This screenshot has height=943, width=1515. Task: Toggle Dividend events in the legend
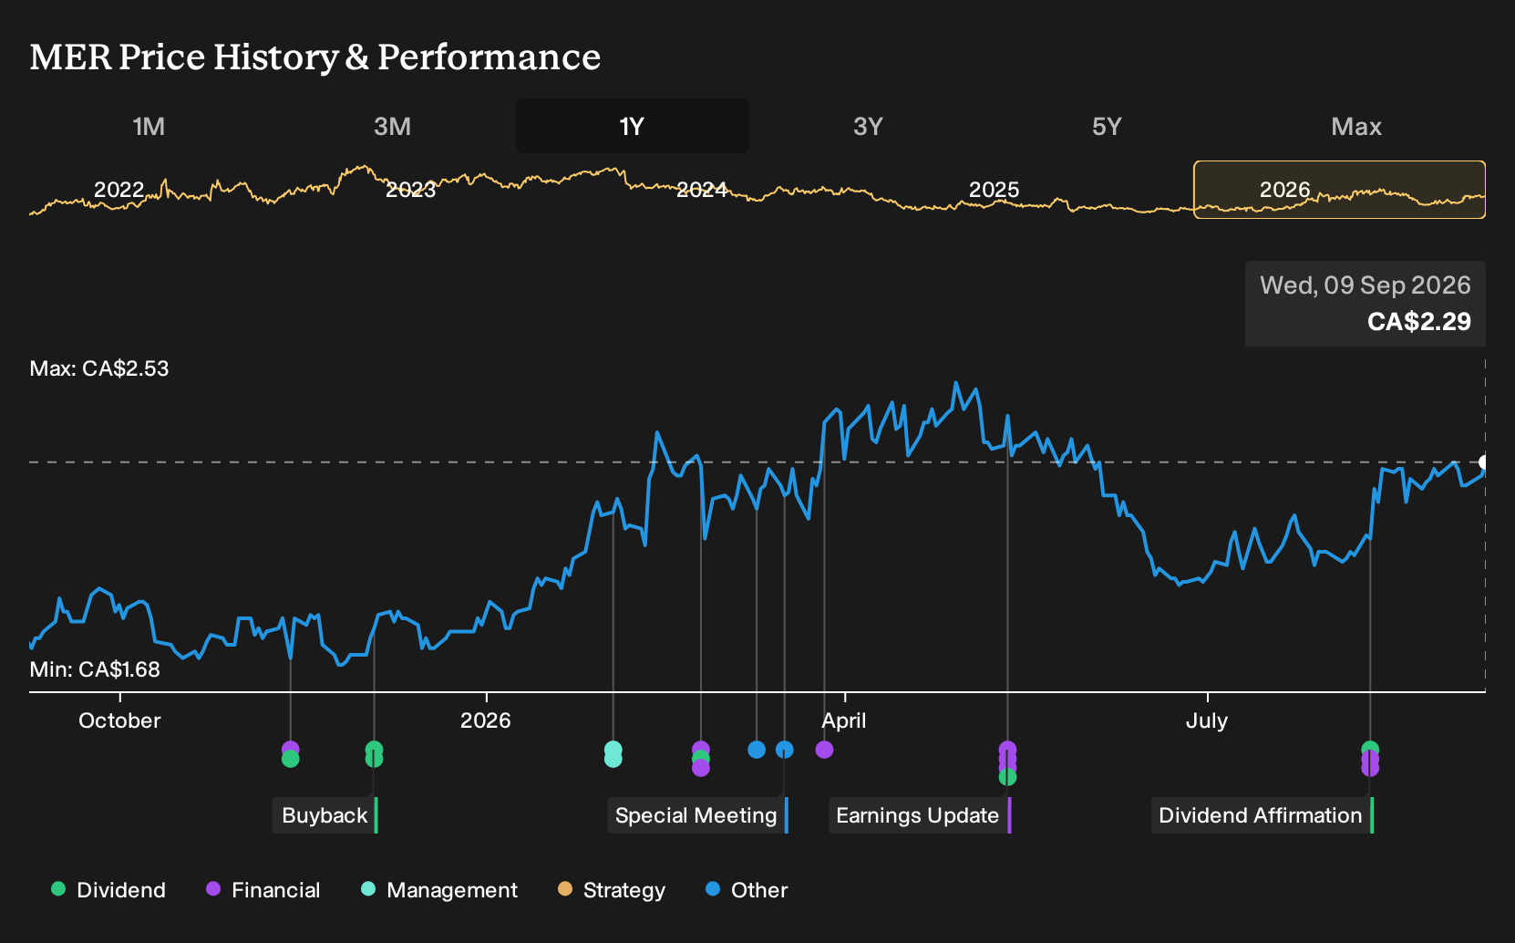[x=108, y=890]
